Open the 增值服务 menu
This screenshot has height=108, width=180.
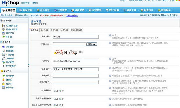(164, 10)
